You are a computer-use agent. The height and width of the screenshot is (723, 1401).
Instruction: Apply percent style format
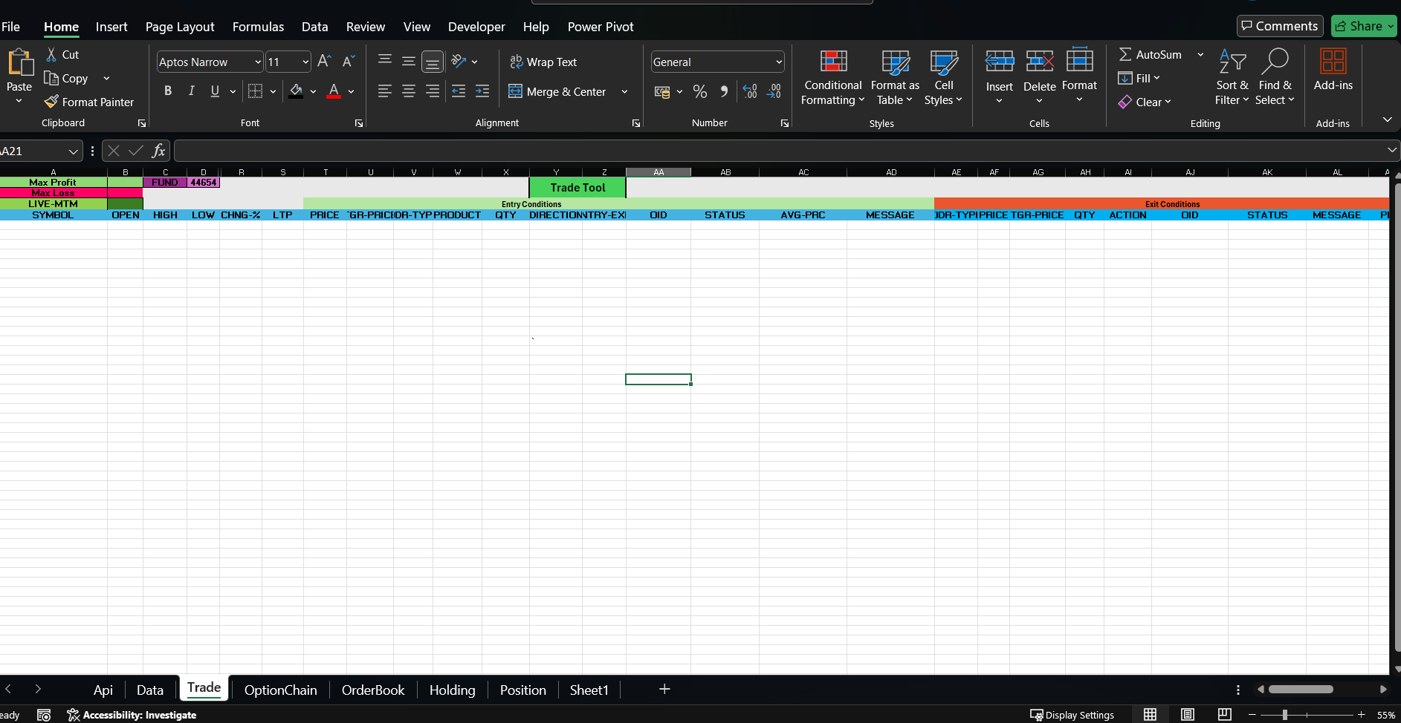[700, 91]
